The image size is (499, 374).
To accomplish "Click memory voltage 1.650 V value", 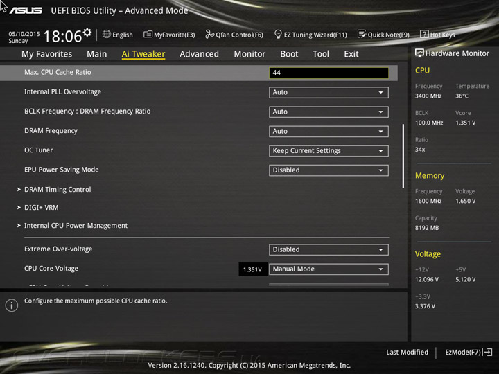I will [465, 201].
